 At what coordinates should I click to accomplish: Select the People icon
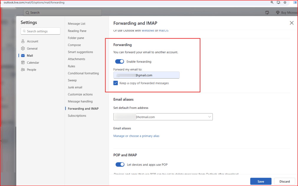point(23,70)
